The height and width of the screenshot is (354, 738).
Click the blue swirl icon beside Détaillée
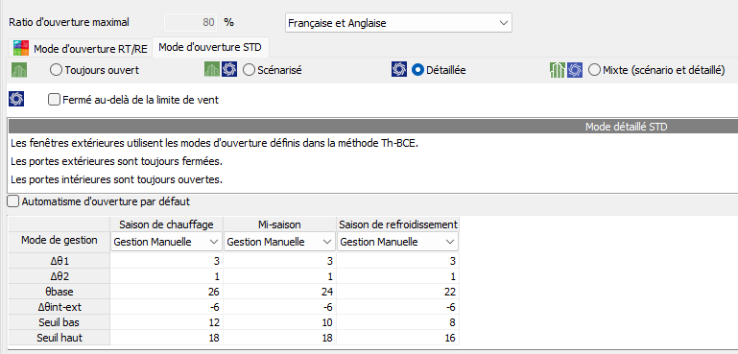point(399,70)
